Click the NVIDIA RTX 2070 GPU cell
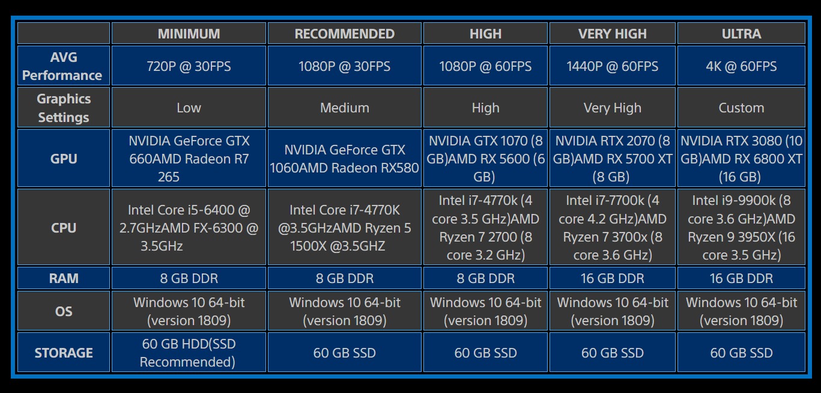 click(613, 159)
